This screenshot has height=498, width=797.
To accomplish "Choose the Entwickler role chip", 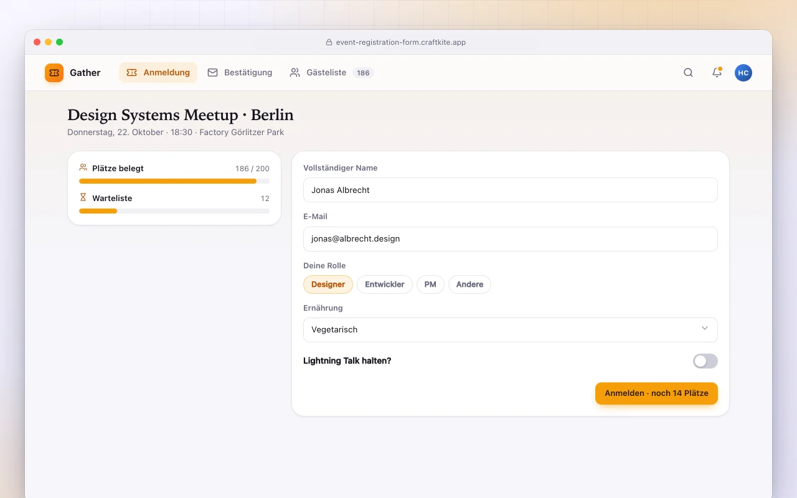I will tap(385, 284).
